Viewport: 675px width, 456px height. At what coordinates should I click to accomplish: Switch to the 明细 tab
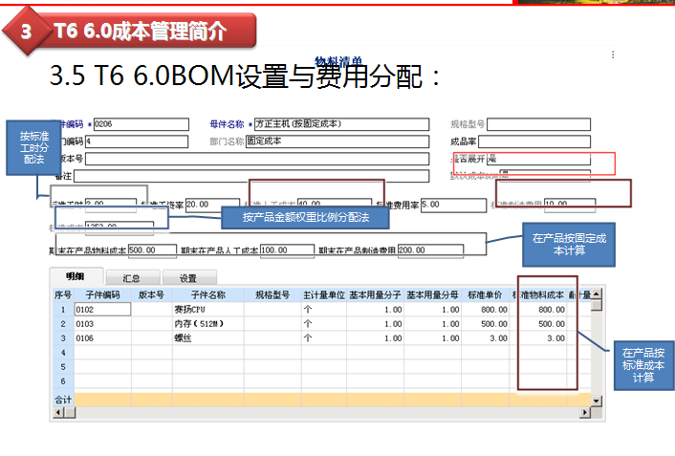tap(76, 276)
